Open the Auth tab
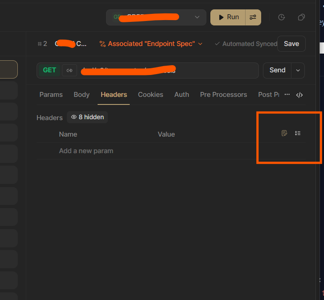Image resolution: width=324 pixels, height=300 pixels. (x=181, y=95)
